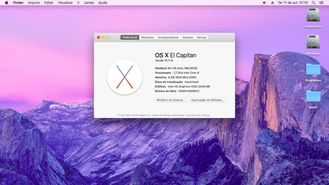Click the Relatório do Sistema button

171,100
